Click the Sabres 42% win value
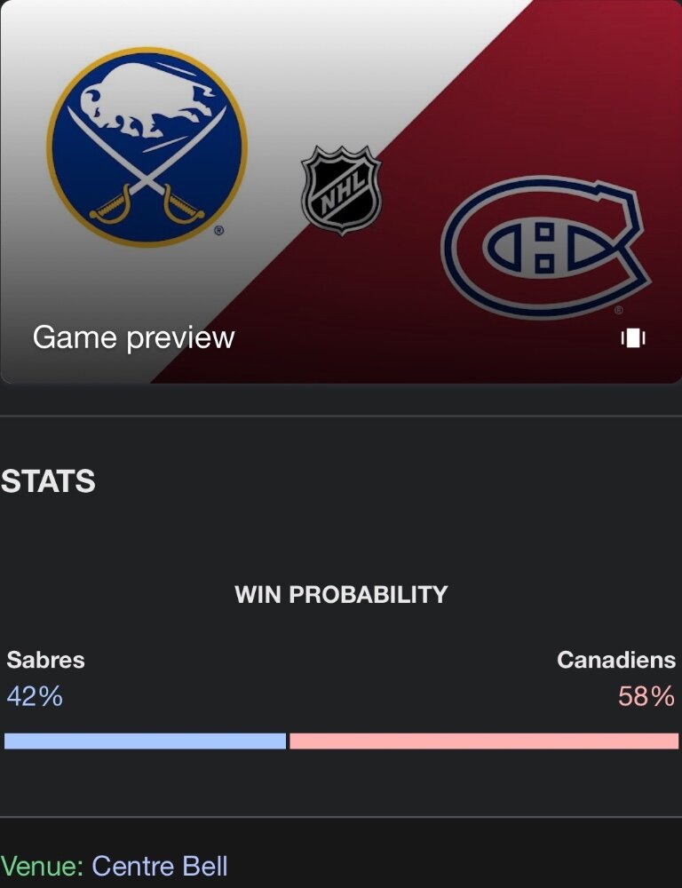 35,696
